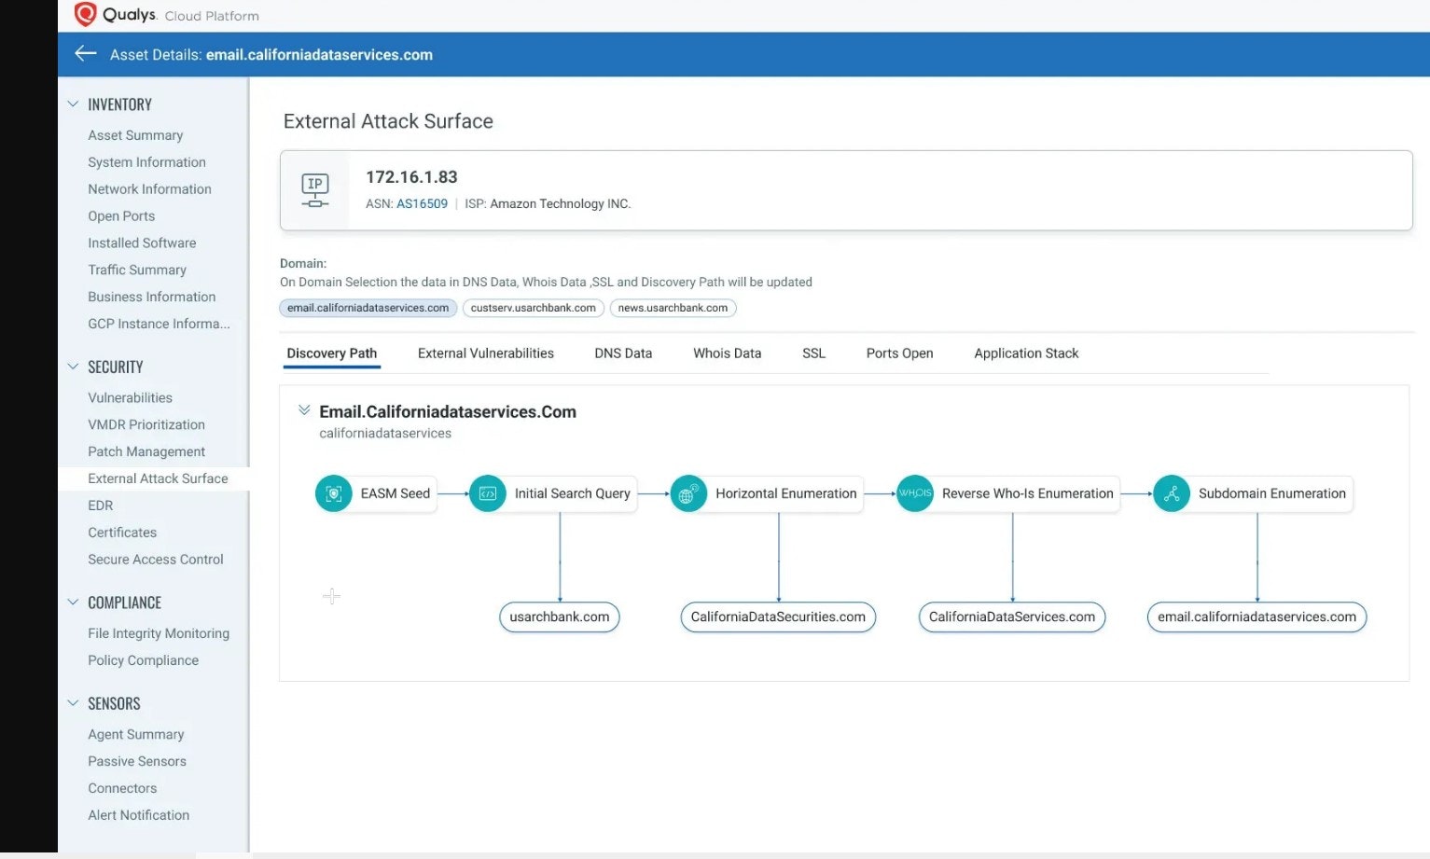Select External Attack Surface in sidebar
The image size is (1430, 859).
158,478
